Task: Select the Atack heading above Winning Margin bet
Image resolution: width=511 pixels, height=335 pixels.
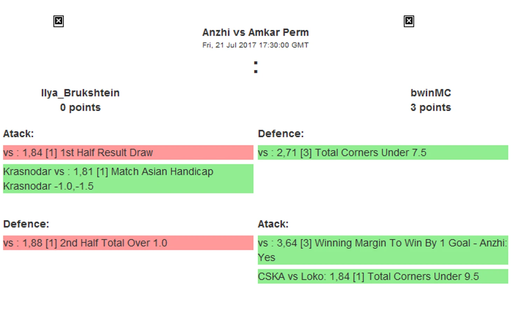Action: 273,224
